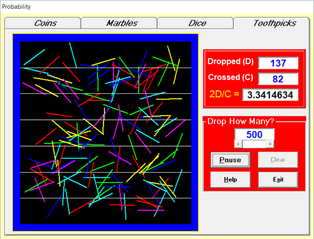314x239 pixels.
Task: Open Help for the simulation
Action: pos(230,180)
